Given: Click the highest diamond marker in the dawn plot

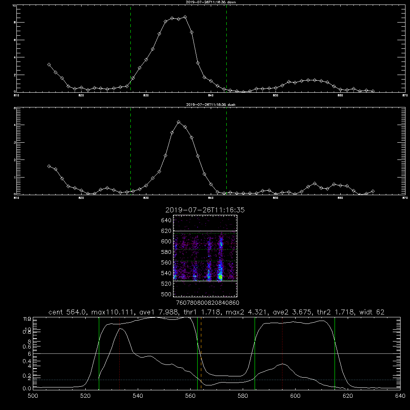Looking at the screenshot, I should tap(185, 17).
